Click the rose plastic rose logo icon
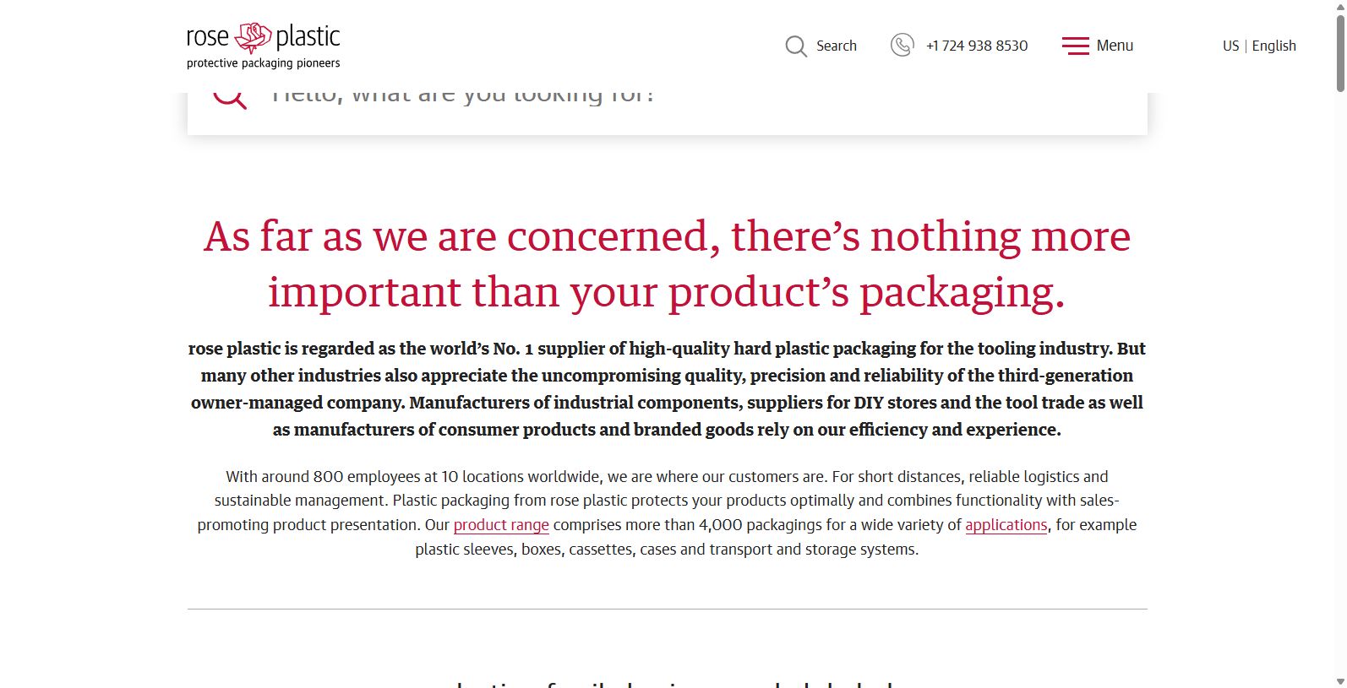This screenshot has width=1347, height=688. click(x=253, y=38)
